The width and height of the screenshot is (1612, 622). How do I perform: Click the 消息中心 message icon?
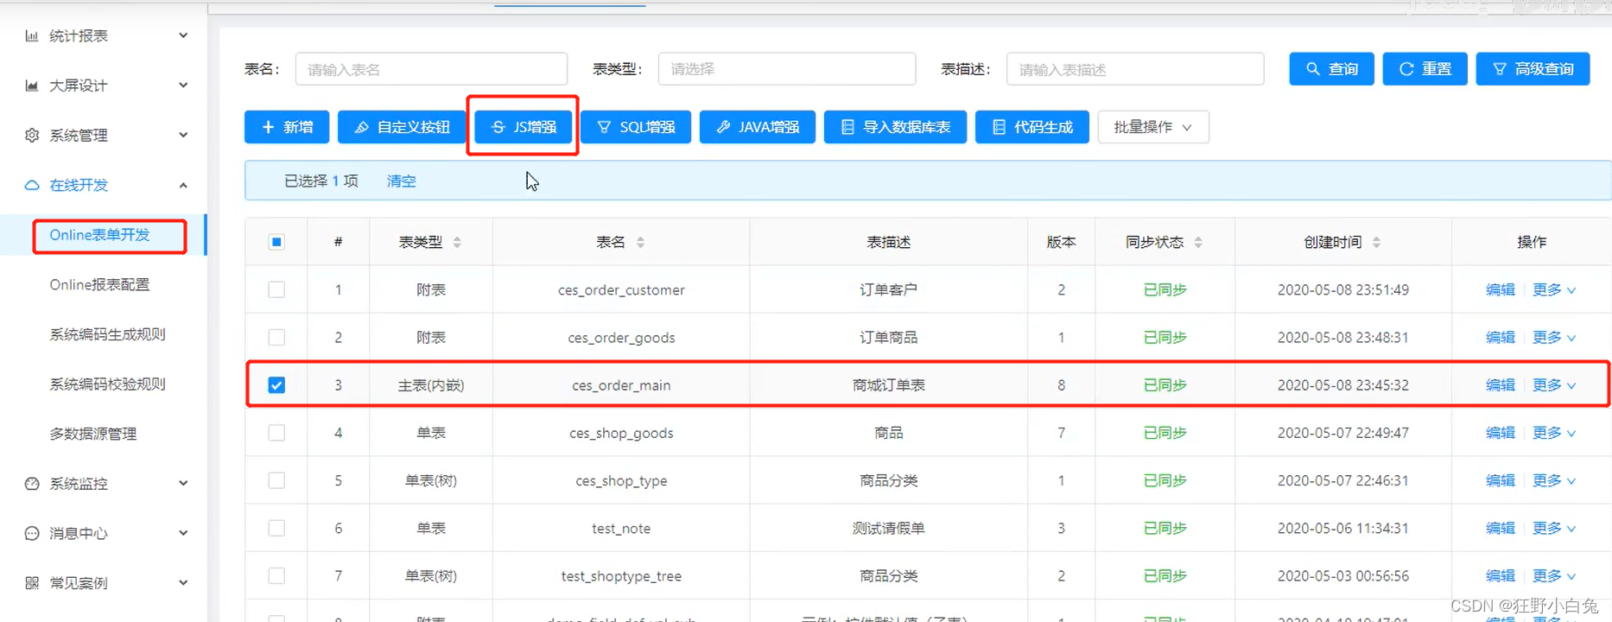pos(32,533)
